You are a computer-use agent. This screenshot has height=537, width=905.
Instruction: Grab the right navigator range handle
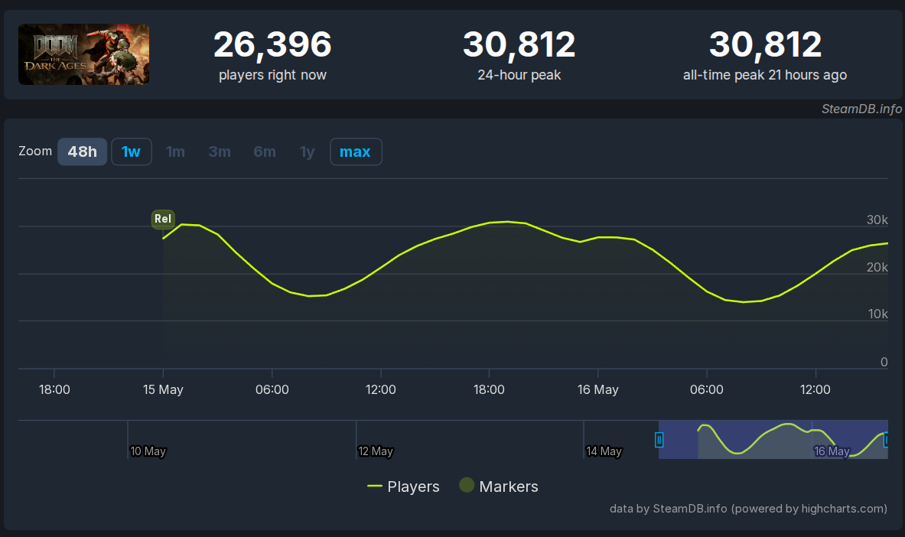(x=887, y=440)
